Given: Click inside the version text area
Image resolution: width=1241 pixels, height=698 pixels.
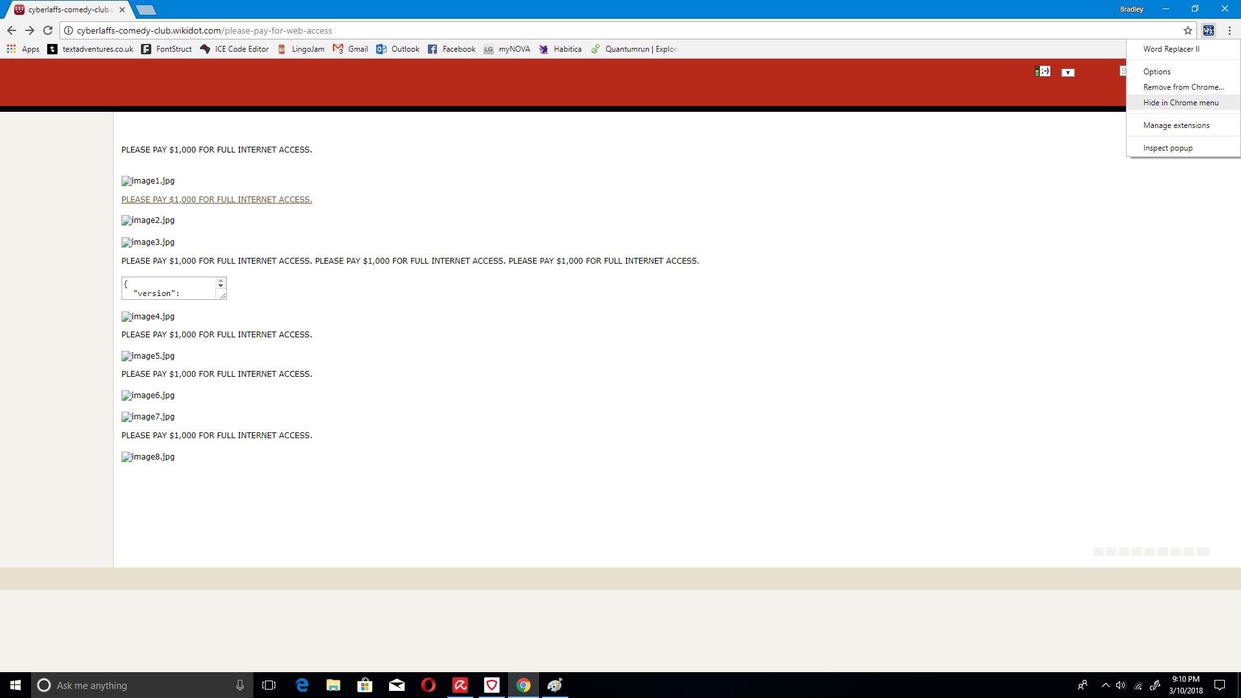Looking at the screenshot, I should coord(169,288).
